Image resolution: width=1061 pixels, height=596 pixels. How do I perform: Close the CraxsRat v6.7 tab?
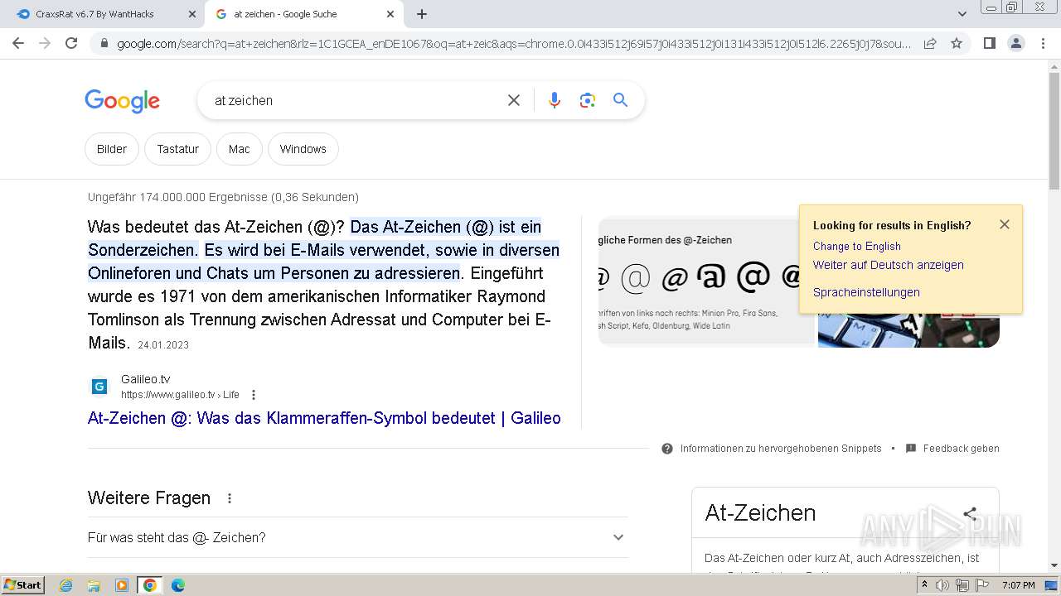[x=192, y=14]
